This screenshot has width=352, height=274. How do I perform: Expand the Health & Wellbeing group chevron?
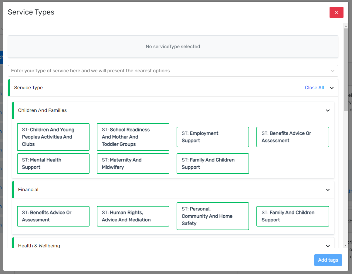328,246
